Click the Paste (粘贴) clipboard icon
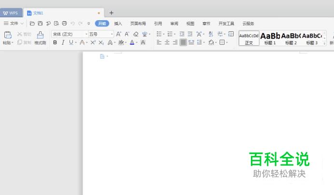This screenshot has width=334, height=195. 7,35
